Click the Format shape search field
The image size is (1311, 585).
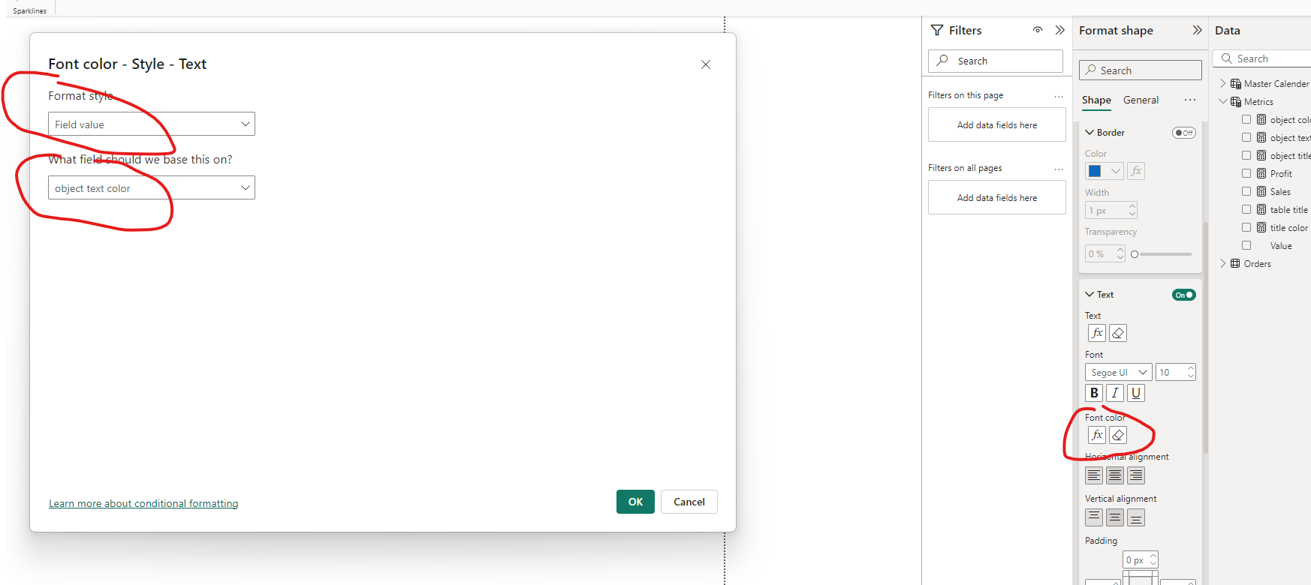(x=1141, y=70)
